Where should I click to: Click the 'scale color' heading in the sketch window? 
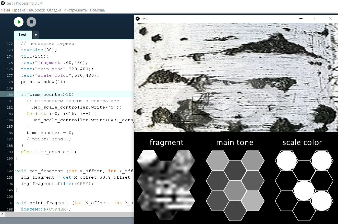point(302,142)
